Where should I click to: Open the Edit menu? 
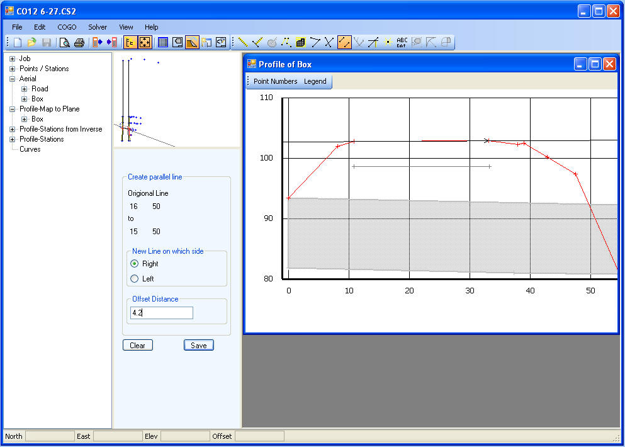40,27
